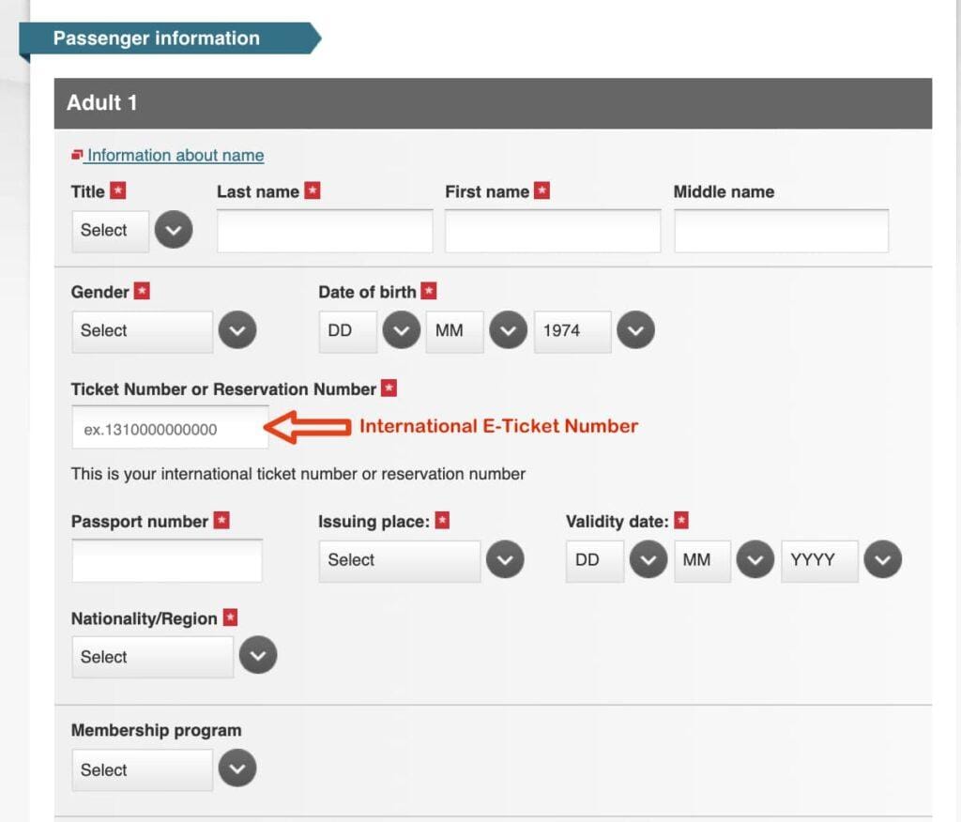The image size is (961, 822).
Task: Open the Gender Select dropdown box
Action: click(x=143, y=331)
